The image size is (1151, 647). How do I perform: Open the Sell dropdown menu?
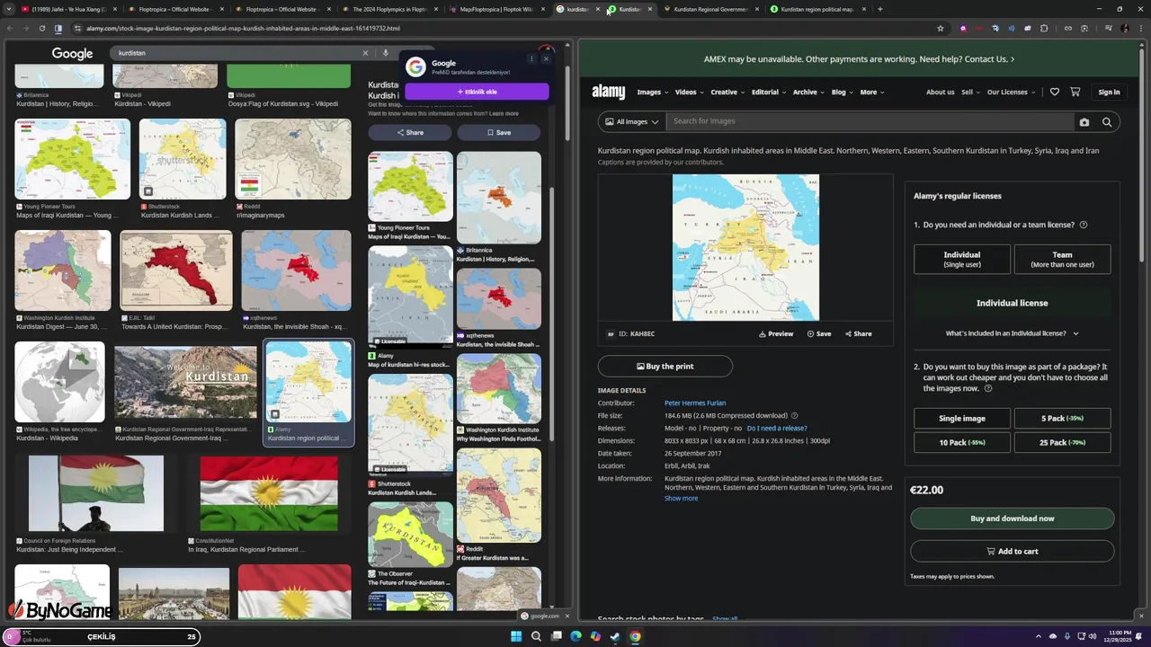tap(970, 93)
